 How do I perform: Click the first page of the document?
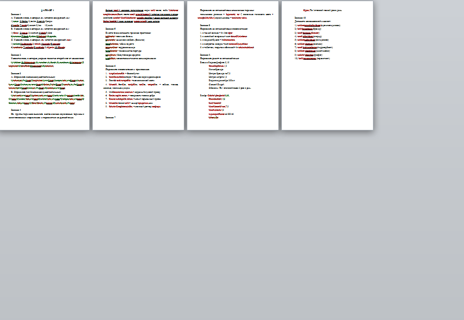pyautogui.click(x=45, y=65)
